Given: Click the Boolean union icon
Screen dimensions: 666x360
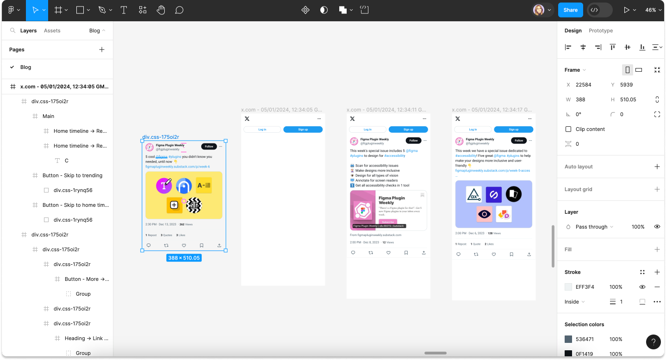Looking at the screenshot, I should pyautogui.click(x=343, y=10).
